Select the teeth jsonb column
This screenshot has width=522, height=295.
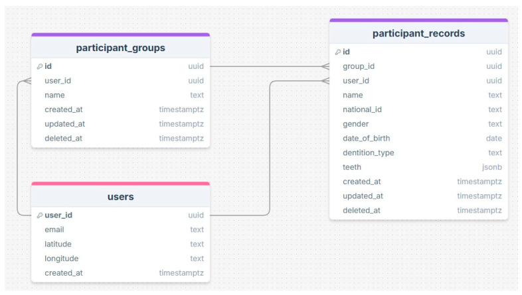418,167
